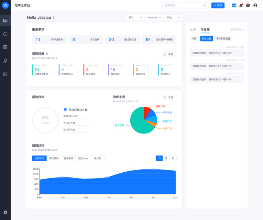
Task: Click the blue app logo icon
Action: 5,5
